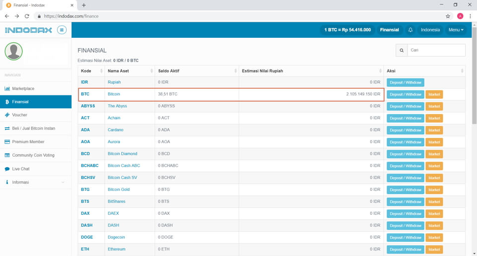Click the user avatar picture
The image size is (477, 256).
click(x=14, y=51)
